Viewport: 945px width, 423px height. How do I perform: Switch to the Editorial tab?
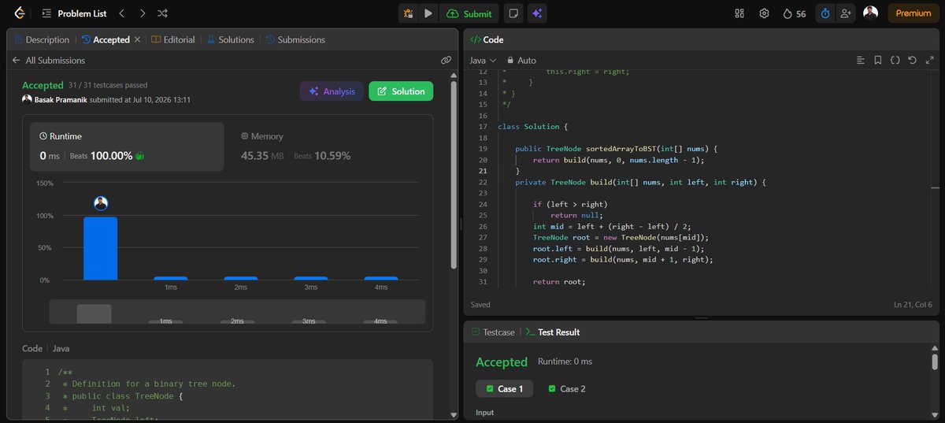click(x=173, y=39)
